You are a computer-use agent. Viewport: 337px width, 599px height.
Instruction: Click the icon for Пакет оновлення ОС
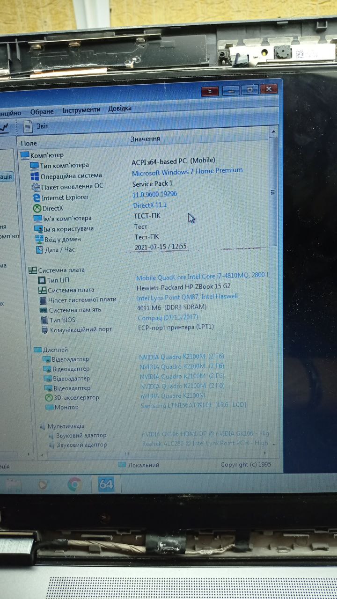coord(36,187)
